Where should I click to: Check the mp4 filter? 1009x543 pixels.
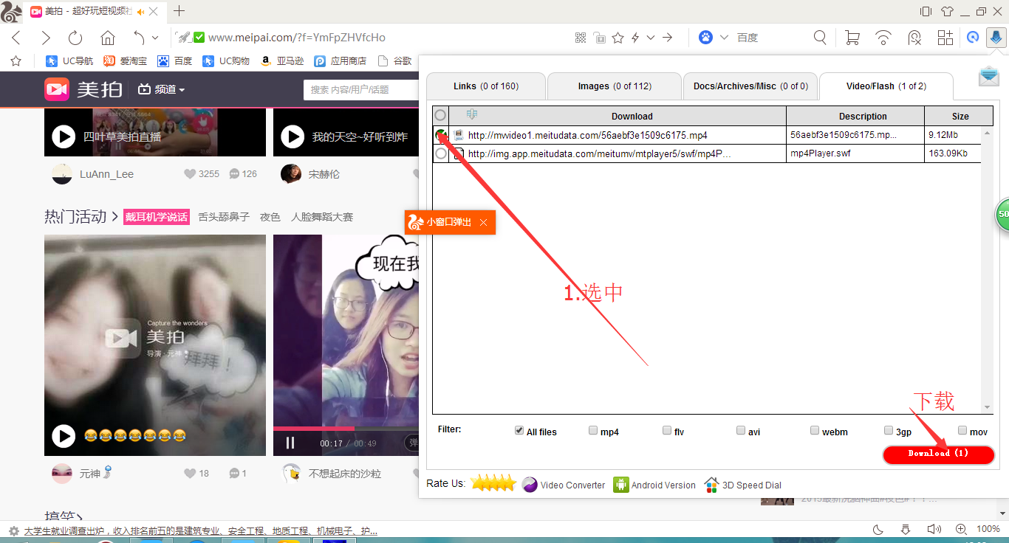pos(592,431)
